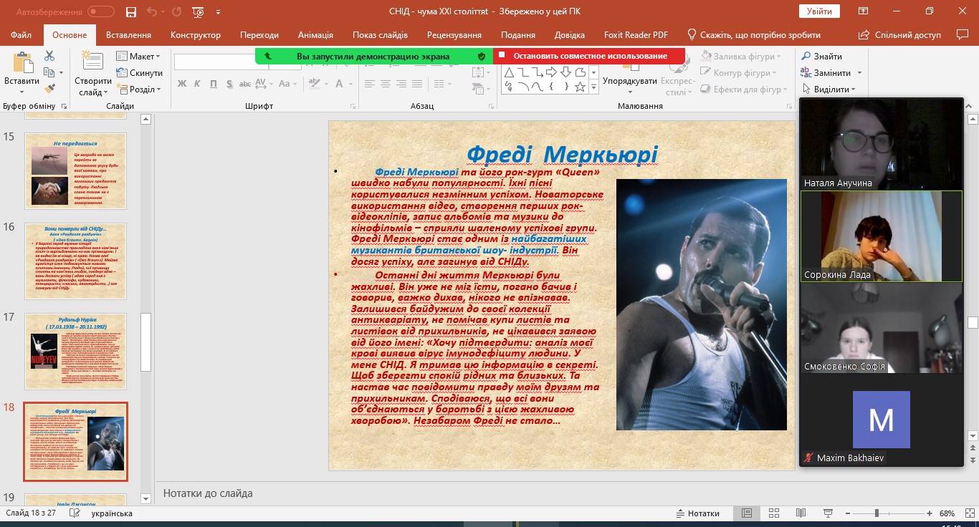Select slide 16 thumbnail in panel
Image resolution: width=979 pixels, height=527 pixels.
pos(75,261)
